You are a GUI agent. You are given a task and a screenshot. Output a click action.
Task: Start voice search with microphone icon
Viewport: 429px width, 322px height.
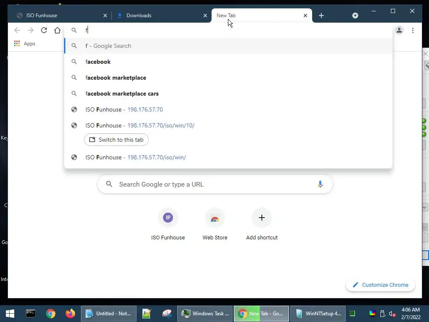[320, 184]
